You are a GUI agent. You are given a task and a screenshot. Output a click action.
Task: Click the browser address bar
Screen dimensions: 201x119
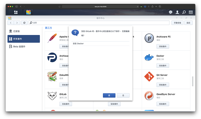point(100,6)
